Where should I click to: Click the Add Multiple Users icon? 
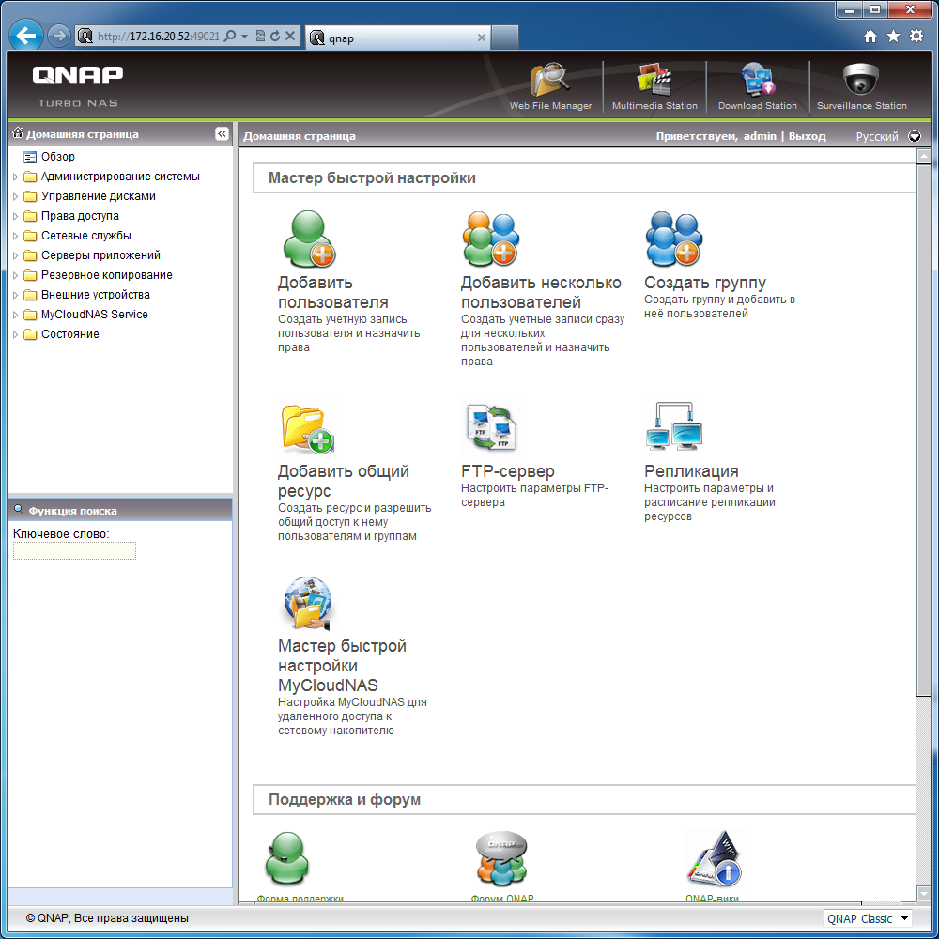491,239
